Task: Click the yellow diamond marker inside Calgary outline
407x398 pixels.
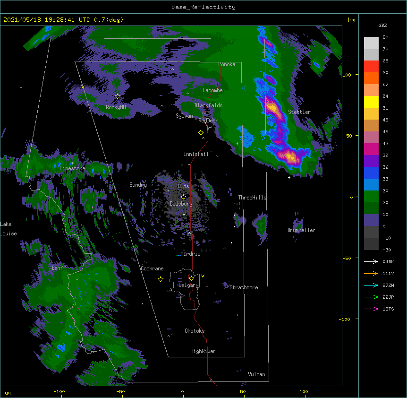Action: tap(191, 278)
